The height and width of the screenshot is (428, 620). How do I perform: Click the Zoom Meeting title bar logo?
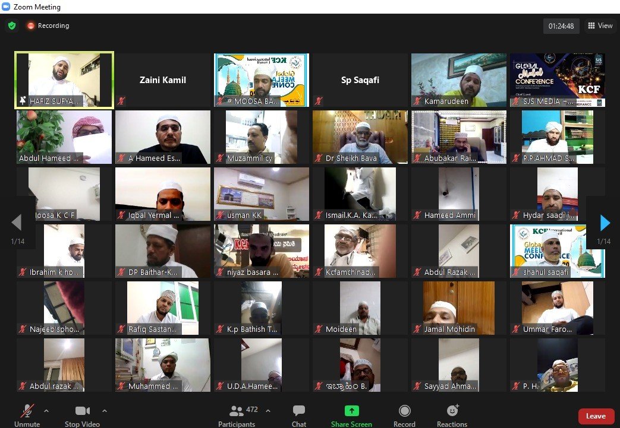coord(6,7)
